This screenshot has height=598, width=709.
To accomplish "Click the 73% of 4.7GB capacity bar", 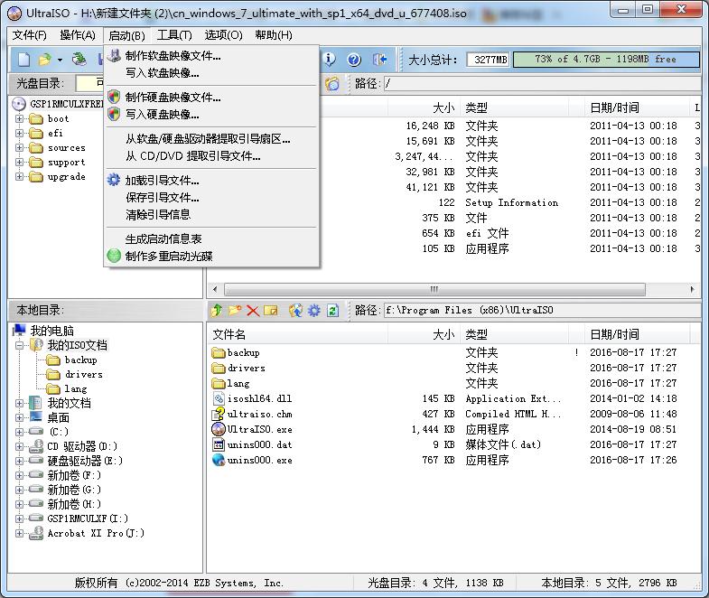I will [606, 60].
